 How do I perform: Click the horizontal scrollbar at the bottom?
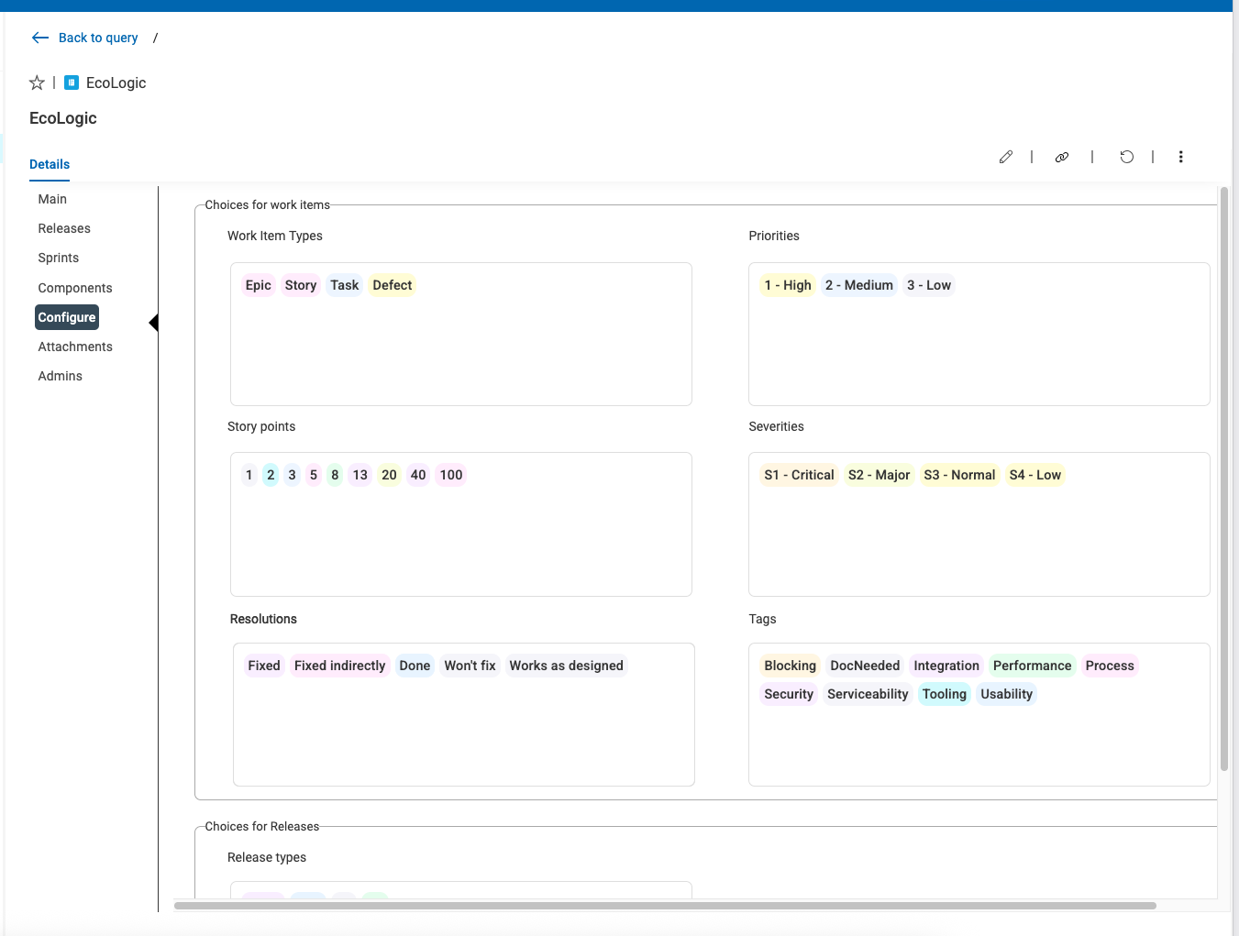tap(665, 906)
